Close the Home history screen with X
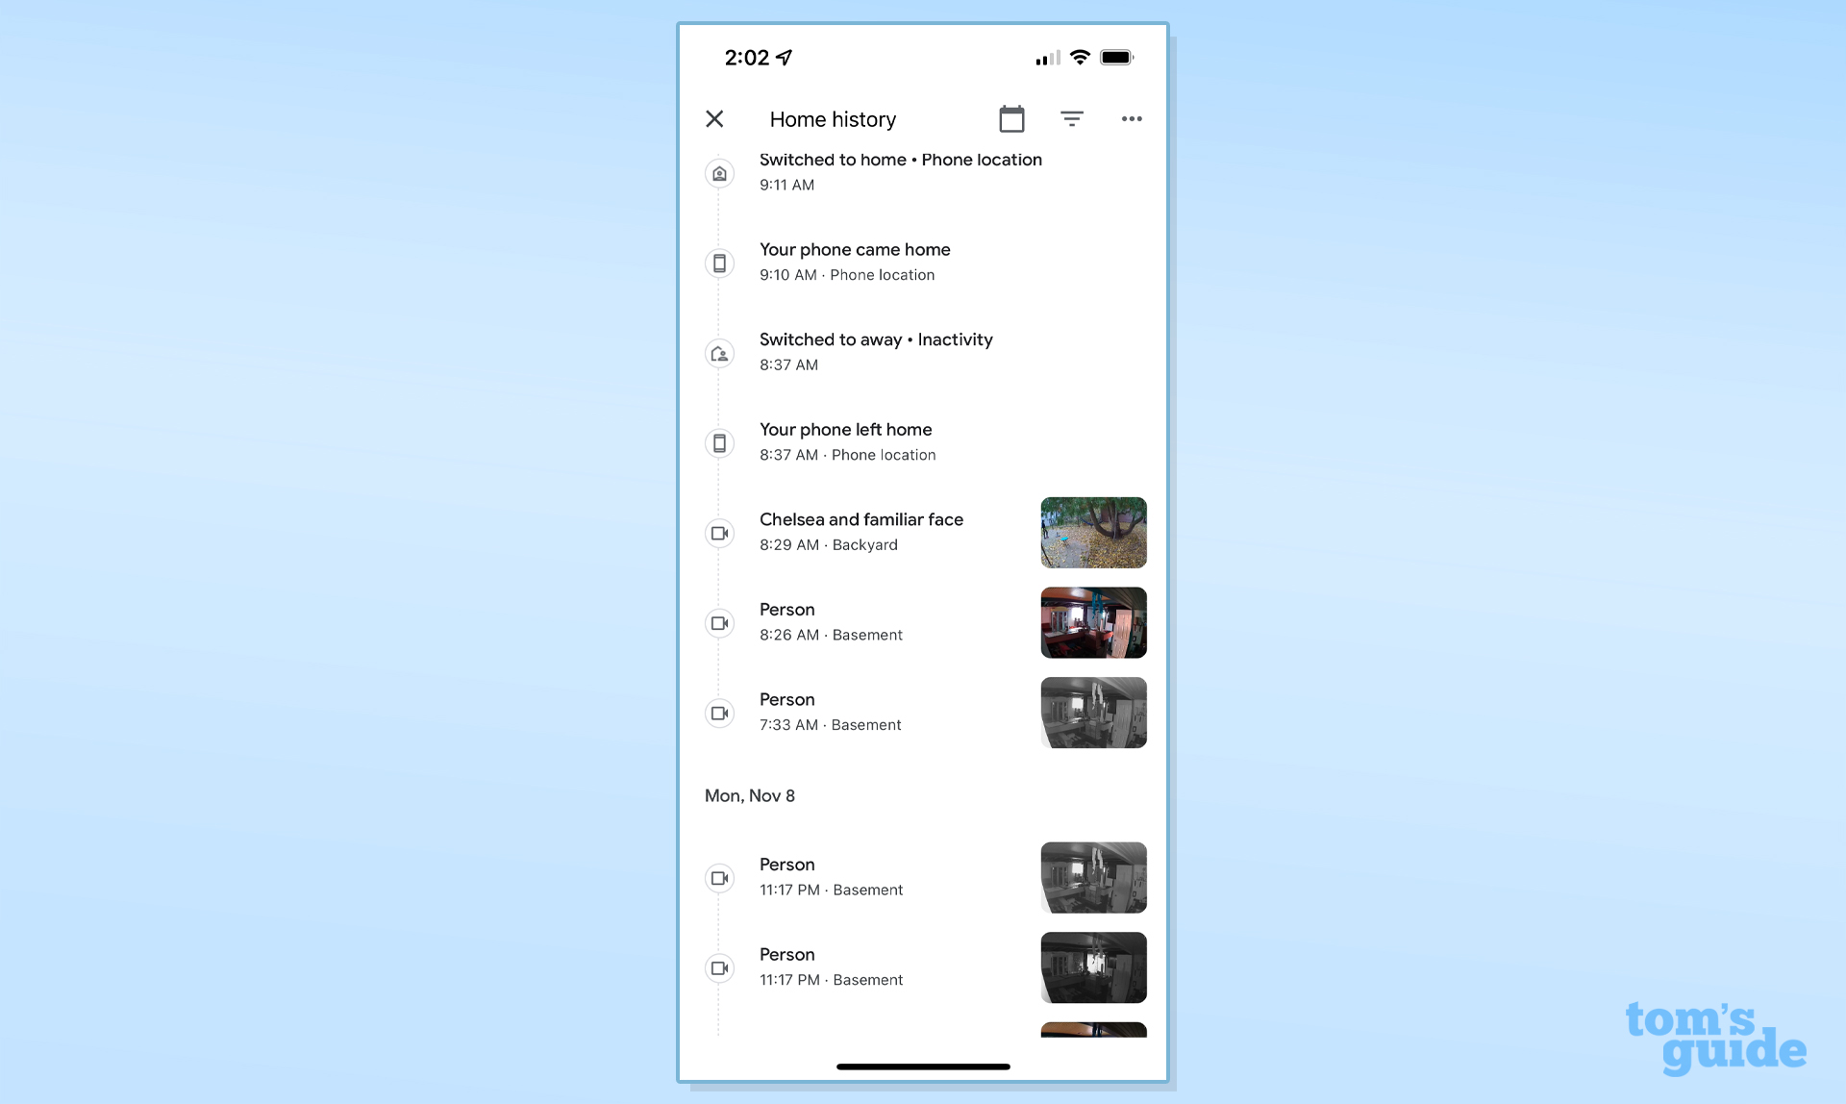 pos(714,118)
